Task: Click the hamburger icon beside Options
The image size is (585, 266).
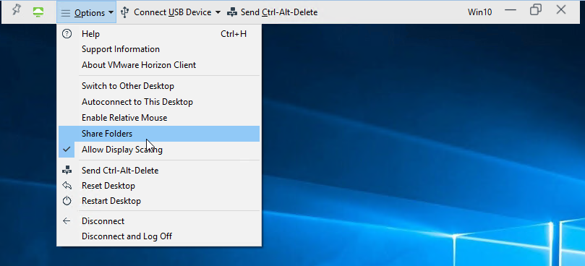Action: click(66, 13)
